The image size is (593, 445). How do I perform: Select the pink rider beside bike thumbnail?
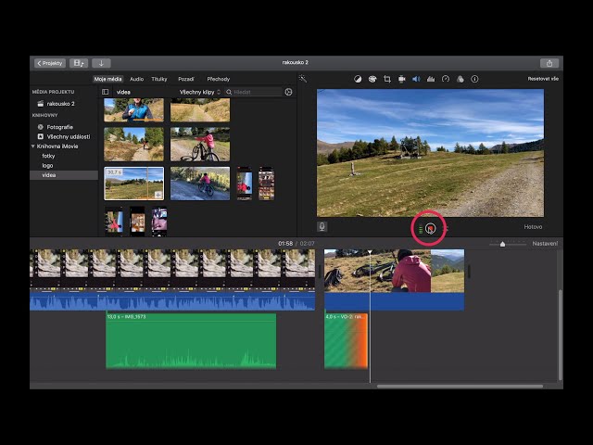pyautogui.click(x=200, y=145)
